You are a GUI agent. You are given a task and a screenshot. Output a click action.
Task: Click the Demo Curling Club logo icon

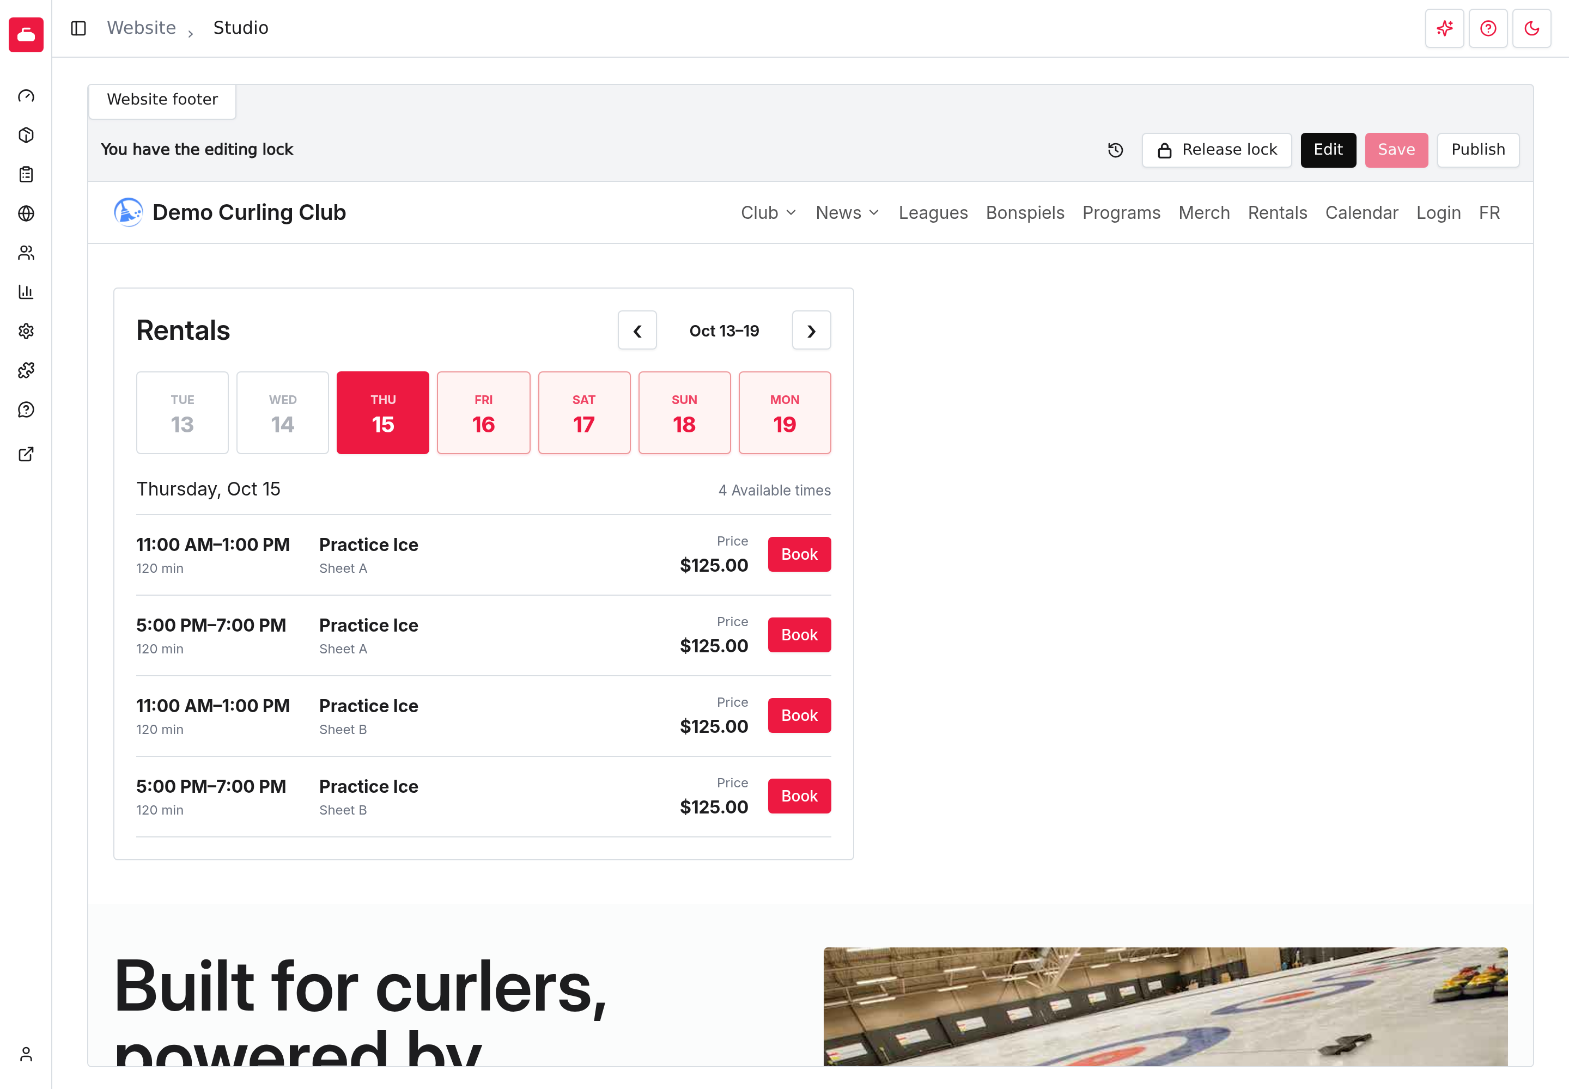pos(129,212)
